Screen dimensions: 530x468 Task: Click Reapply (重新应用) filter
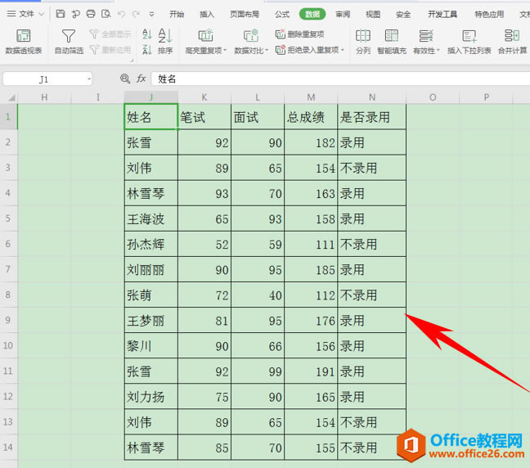coord(110,50)
